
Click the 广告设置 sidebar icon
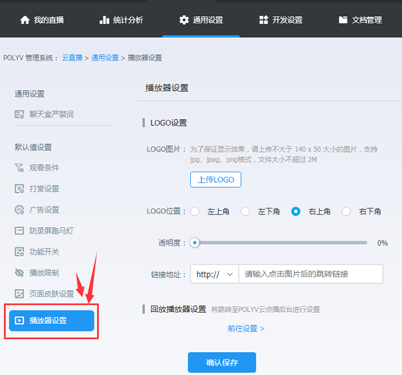20,210
